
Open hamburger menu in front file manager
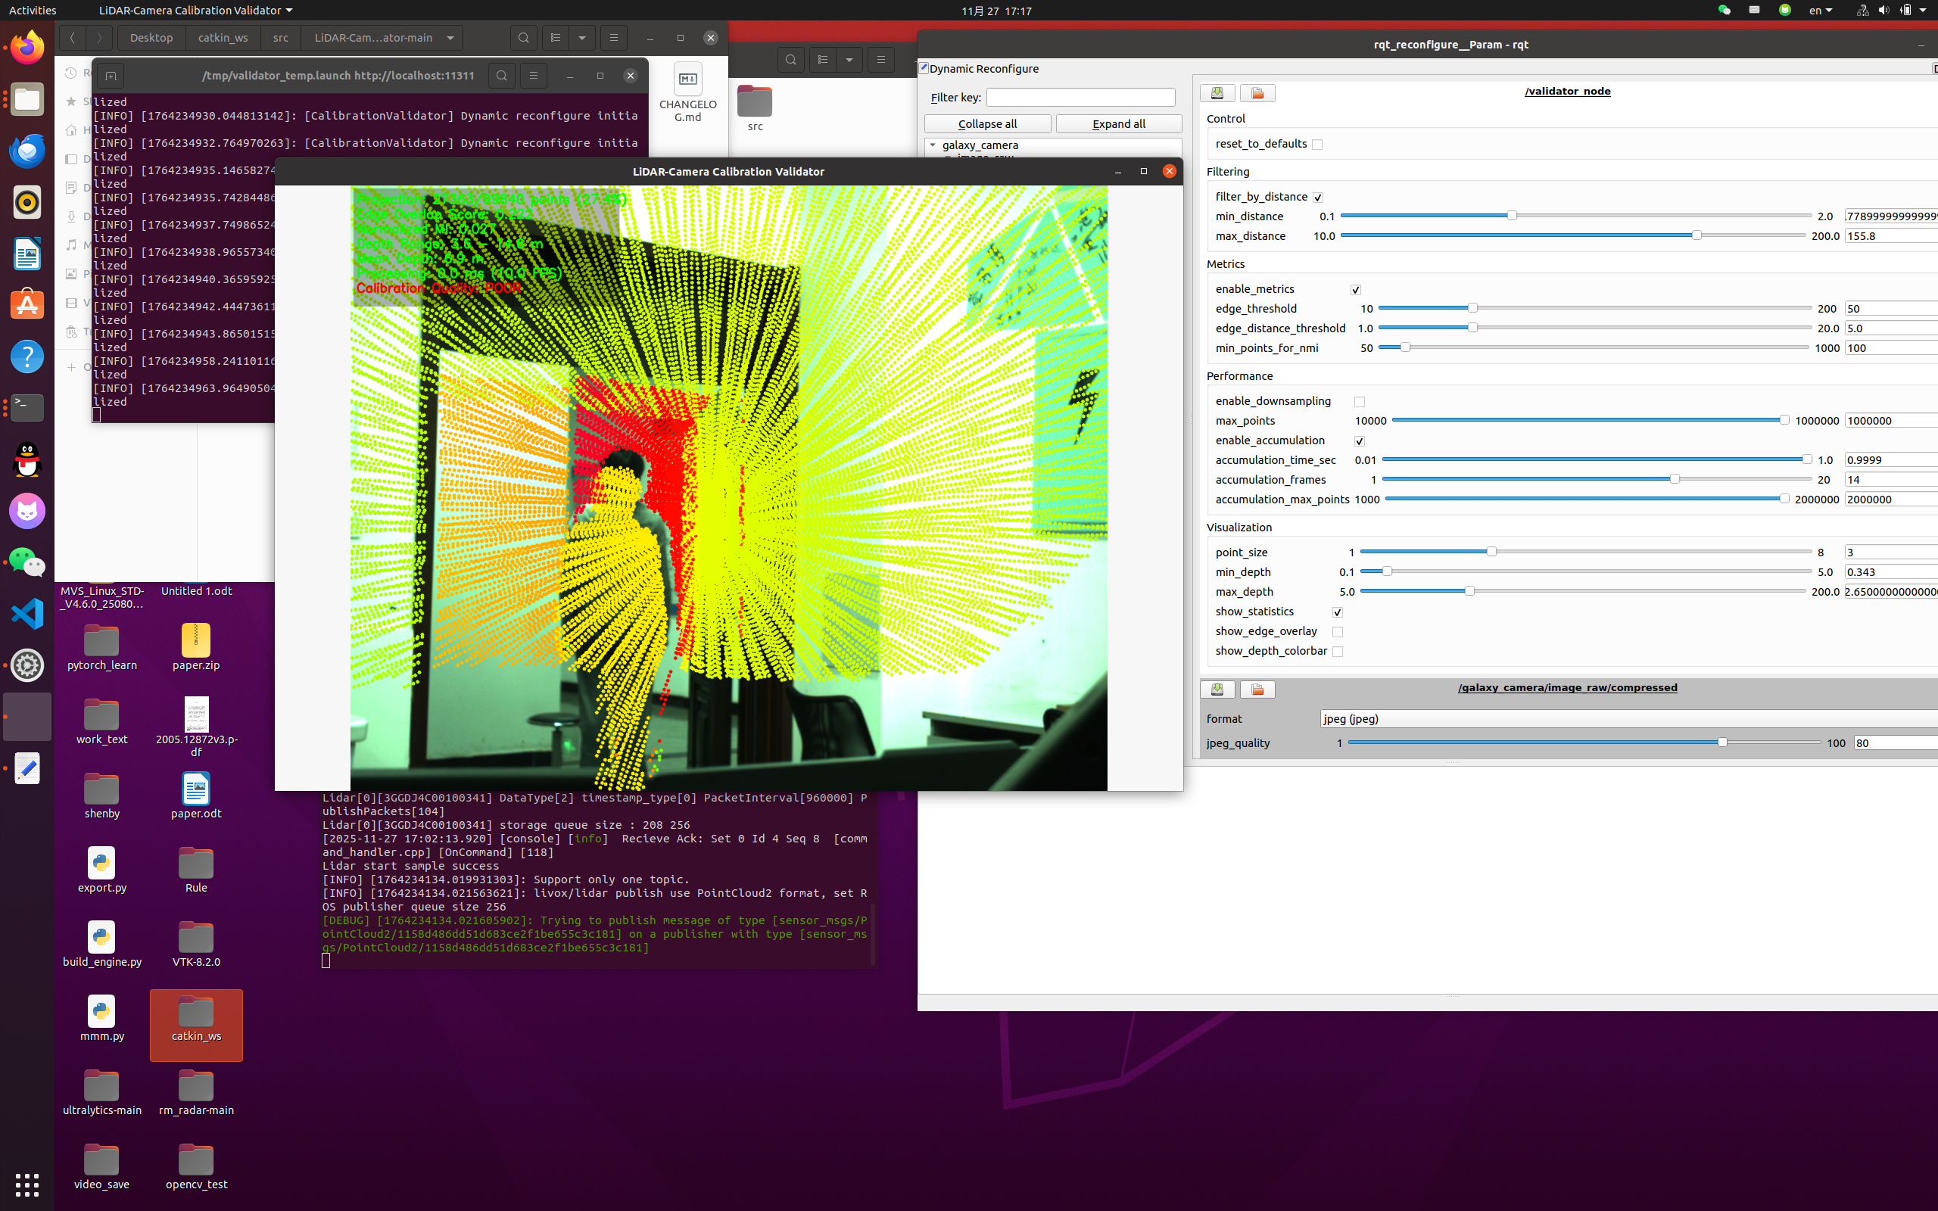613,38
